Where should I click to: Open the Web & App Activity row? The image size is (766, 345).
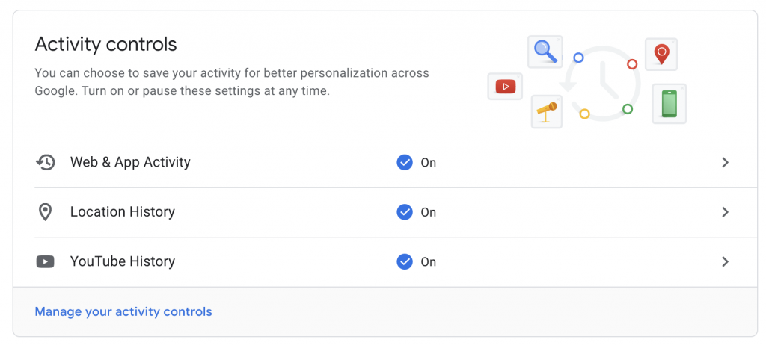pyautogui.click(x=385, y=163)
